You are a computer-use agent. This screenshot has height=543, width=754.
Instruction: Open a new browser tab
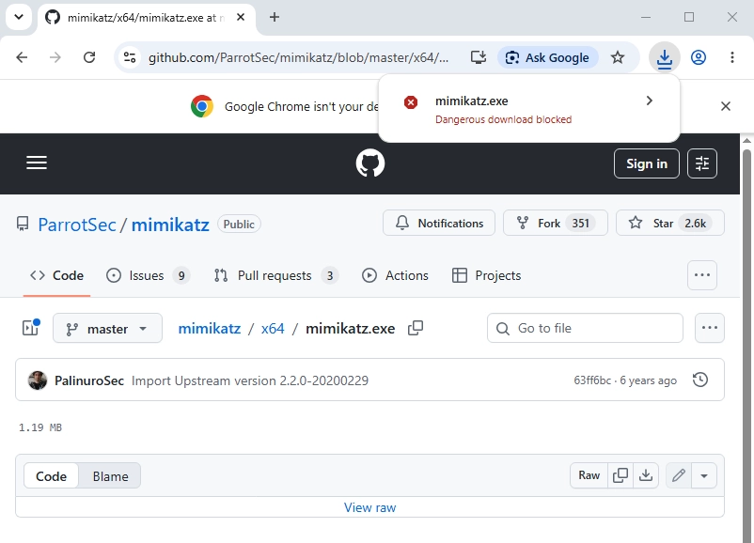pyautogui.click(x=275, y=17)
